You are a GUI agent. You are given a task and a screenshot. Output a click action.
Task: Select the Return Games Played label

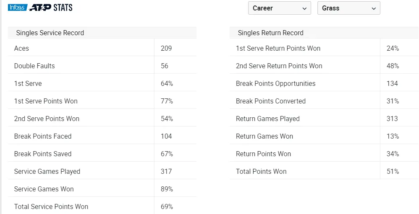tap(268, 119)
